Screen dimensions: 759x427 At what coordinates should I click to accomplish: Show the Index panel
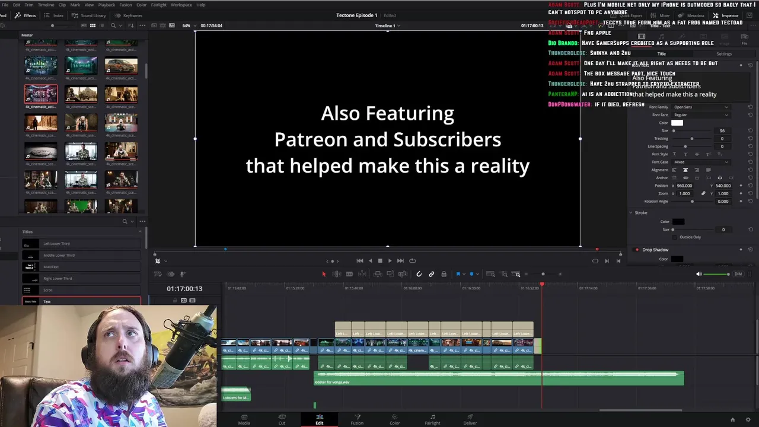[x=55, y=15]
